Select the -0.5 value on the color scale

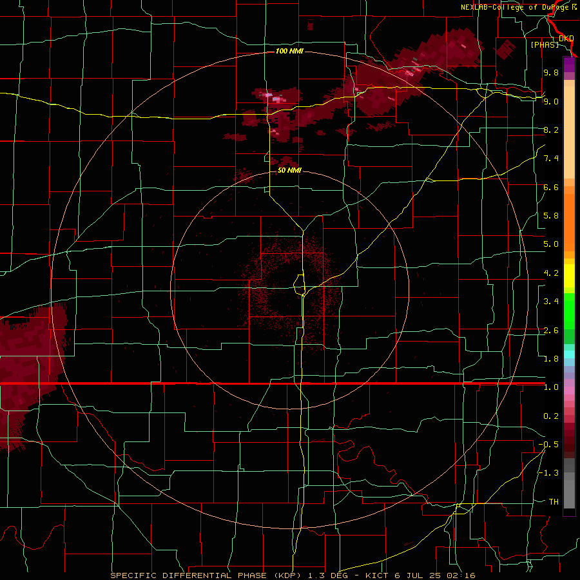point(548,445)
